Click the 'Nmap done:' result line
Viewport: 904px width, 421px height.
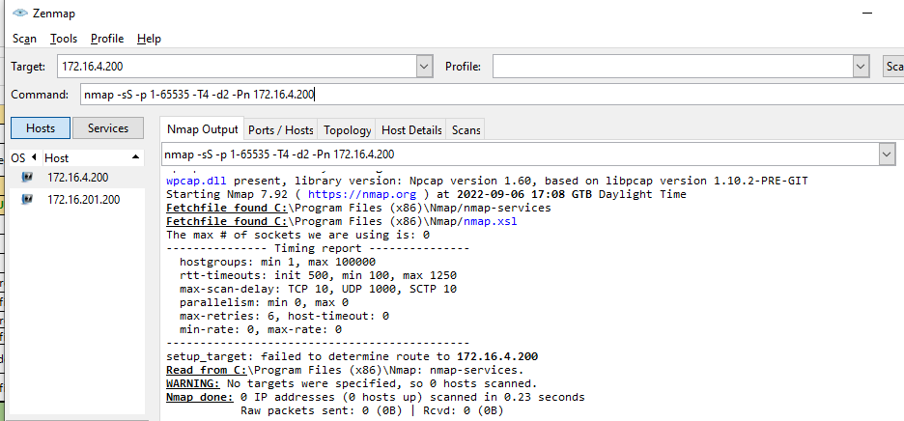pos(376,397)
